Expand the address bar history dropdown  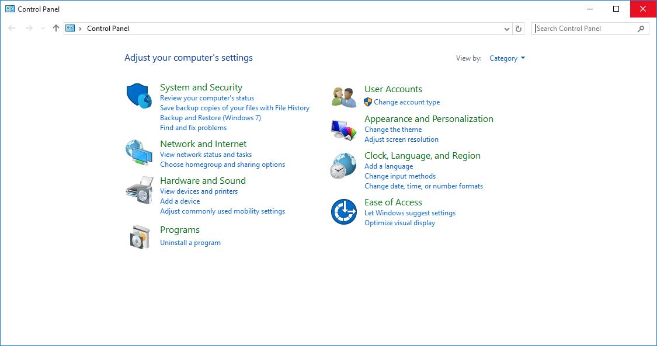click(506, 29)
